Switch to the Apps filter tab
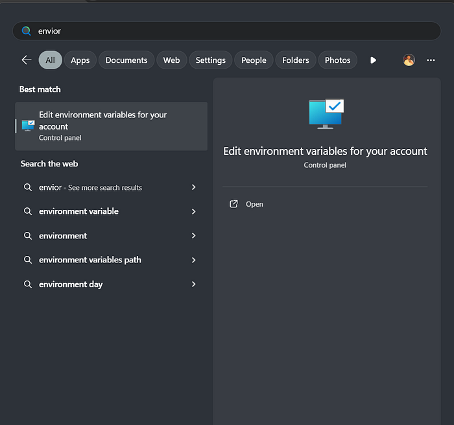This screenshot has height=425, width=454. pos(80,60)
